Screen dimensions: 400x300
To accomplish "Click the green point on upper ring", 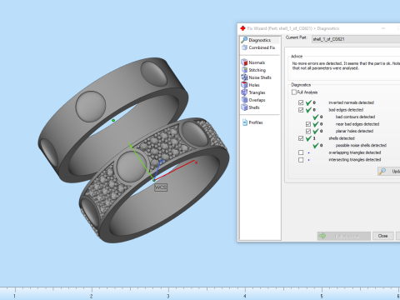I will tap(113, 120).
